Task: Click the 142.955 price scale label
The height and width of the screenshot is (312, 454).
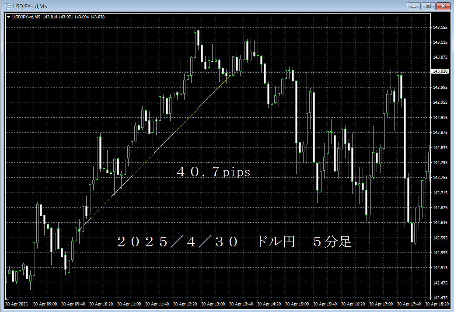Action: [440, 102]
